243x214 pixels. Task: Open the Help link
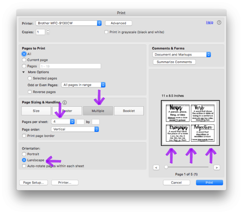[x=209, y=22]
